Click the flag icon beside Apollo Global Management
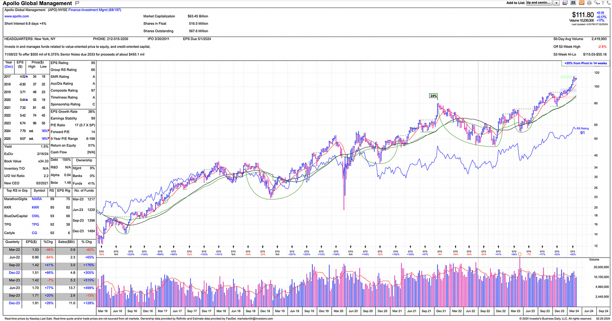 tap(76, 3)
